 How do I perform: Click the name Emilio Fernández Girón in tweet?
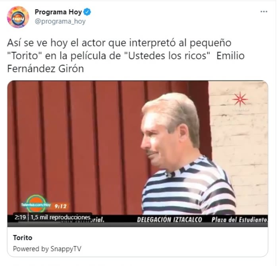[126, 62]
